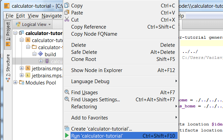Click the Find Usages Settings magnifier icon
Image resolution: width=223 pixels, height=140 pixels.
tap(67, 100)
